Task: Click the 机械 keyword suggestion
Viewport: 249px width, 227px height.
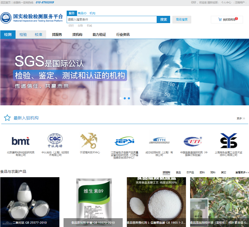Action: point(89,26)
